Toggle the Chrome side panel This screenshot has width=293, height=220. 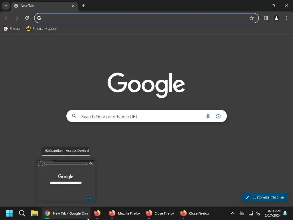tap(266, 18)
